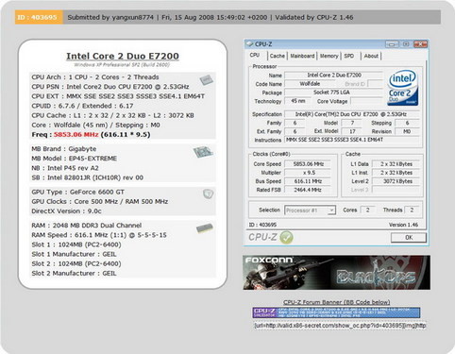
Task: Maximize the CPU-Z window
Action: coord(406,44)
